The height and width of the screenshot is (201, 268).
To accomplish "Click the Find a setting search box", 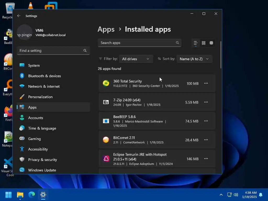I will 53,51.
